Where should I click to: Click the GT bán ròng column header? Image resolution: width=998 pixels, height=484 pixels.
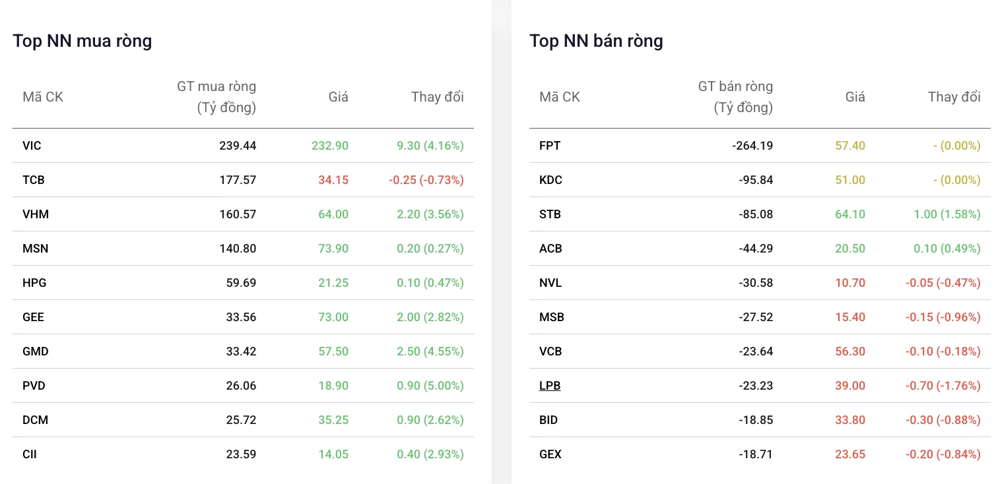pos(735,97)
